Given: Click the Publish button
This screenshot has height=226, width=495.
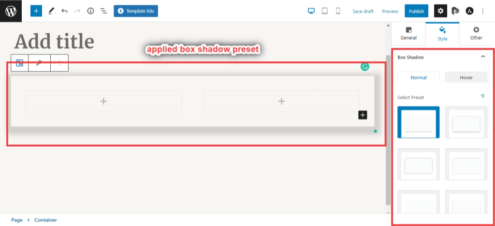Looking at the screenshot, I should tap(416, 11).
